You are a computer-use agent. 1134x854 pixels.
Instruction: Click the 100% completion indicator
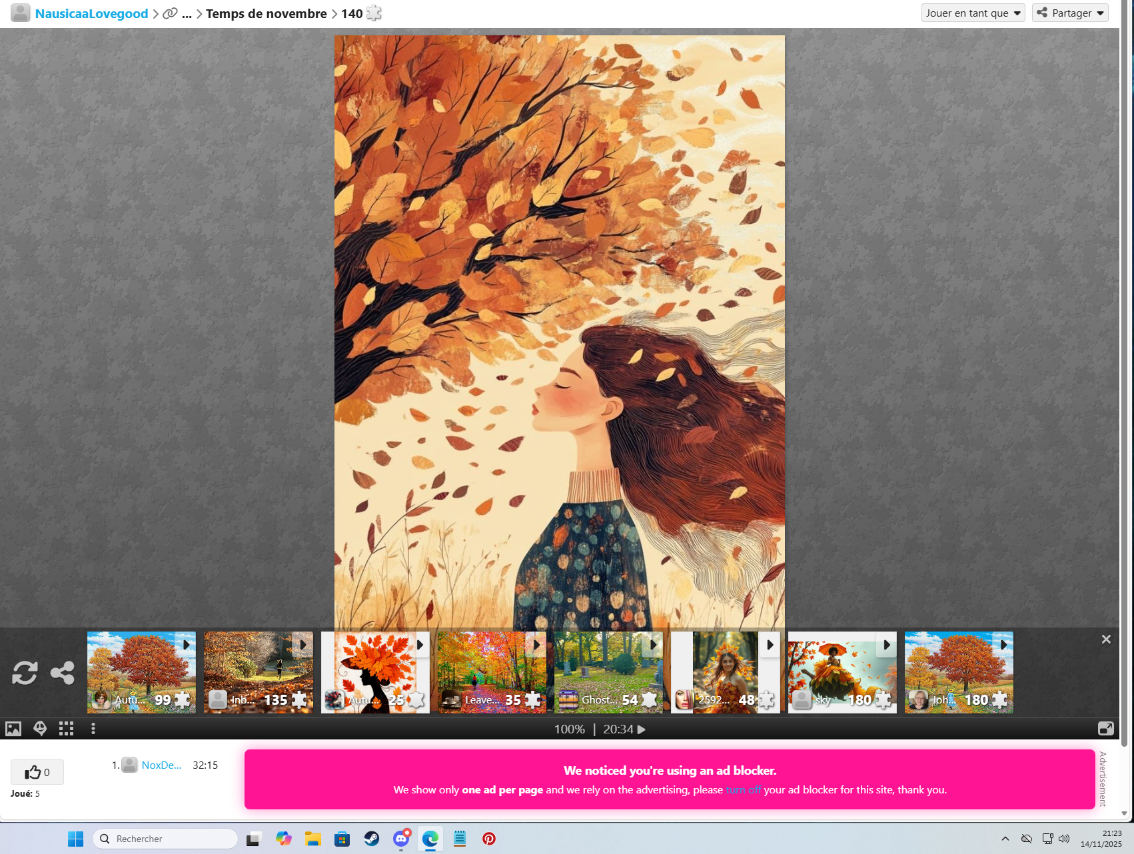pos(570,729)
